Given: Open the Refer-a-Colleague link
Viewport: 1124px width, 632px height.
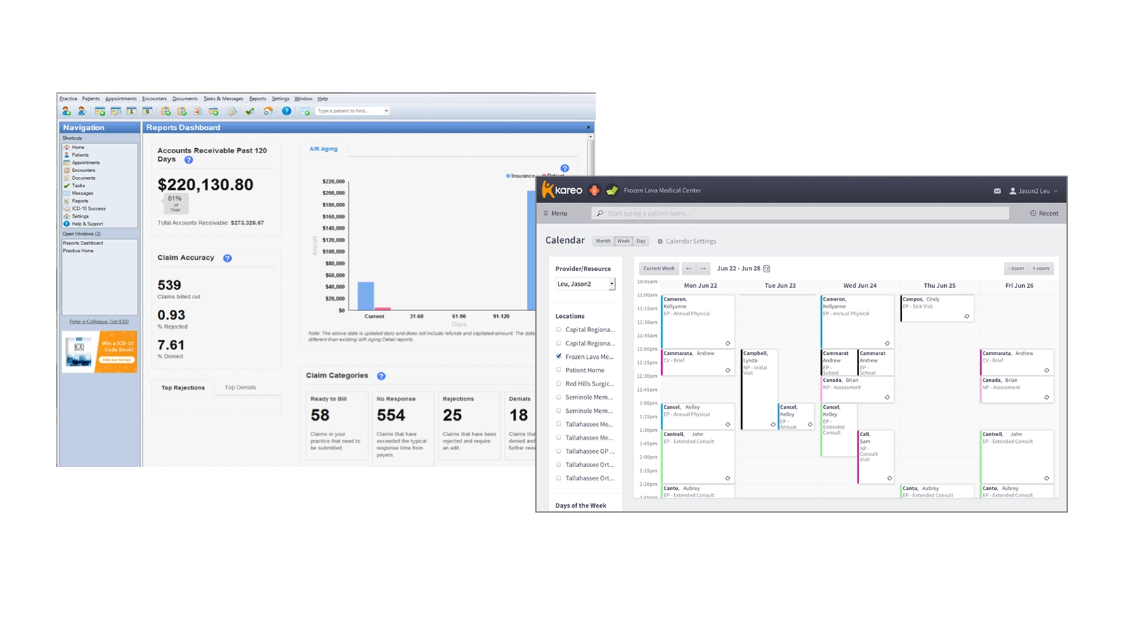Looking at the screenshot, I should click(99, 322).
